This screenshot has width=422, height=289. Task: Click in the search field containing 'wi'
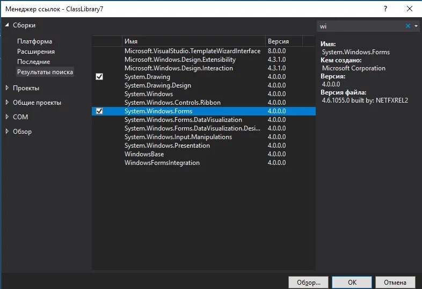[x=361, y=26]
